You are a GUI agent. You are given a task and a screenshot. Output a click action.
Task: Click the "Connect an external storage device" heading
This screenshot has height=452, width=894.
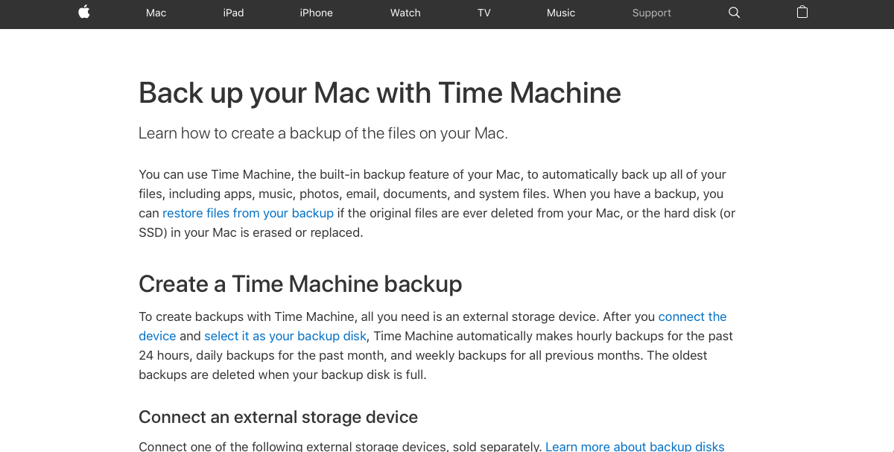point(278,417)
